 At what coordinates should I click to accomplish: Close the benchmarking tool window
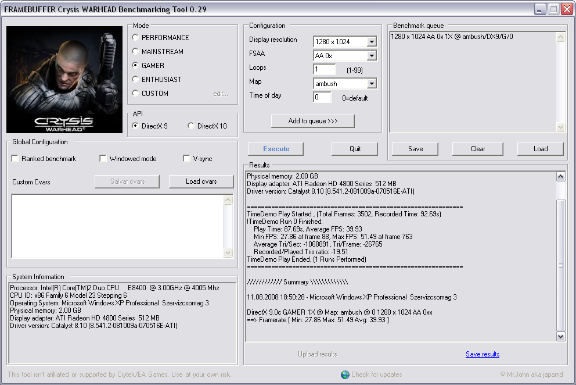pyautogui.click(x=567, y=9)
